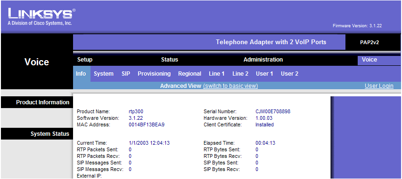Image resolution: width=402 pixels, height=179 pixels.
Task: Go to the Regional sub-tab
Action: [190, 74]
